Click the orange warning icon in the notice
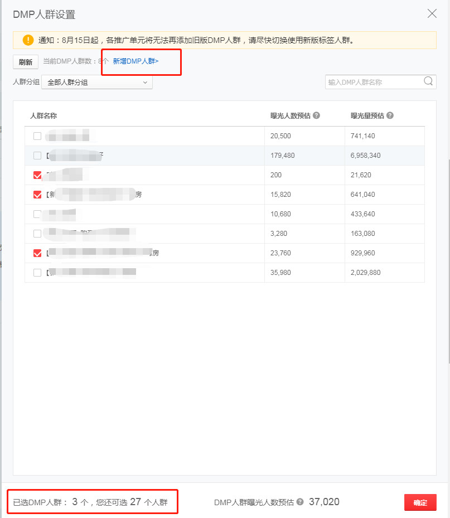Screen dimensions: 450x518 click(28, 40)
